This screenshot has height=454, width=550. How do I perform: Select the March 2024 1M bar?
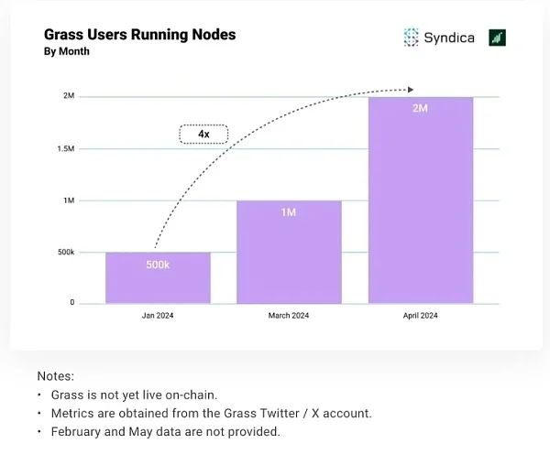click(289, 253)
